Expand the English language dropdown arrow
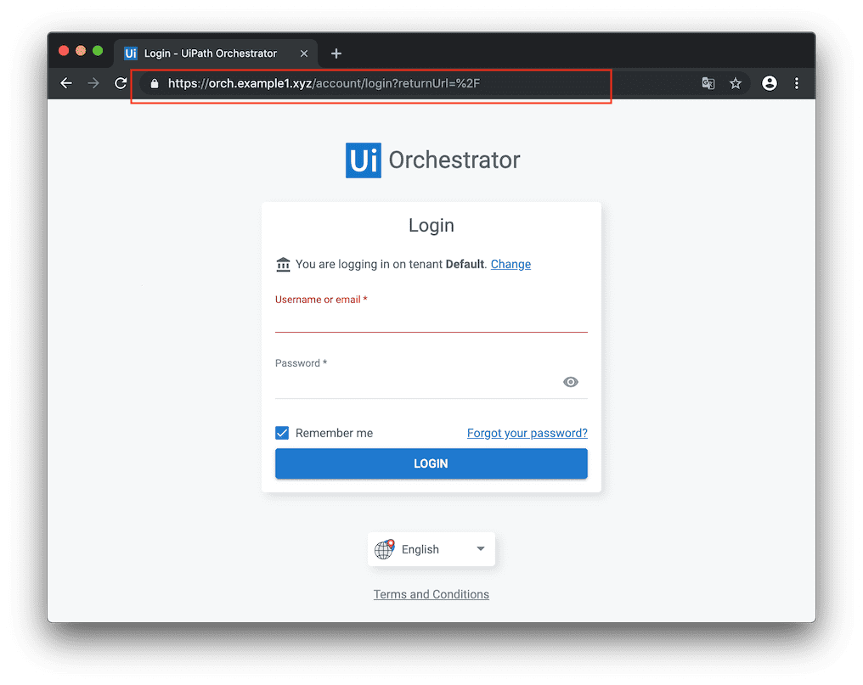Image resolution: width=863 pixels, height=685 pixels. (481, 548)
